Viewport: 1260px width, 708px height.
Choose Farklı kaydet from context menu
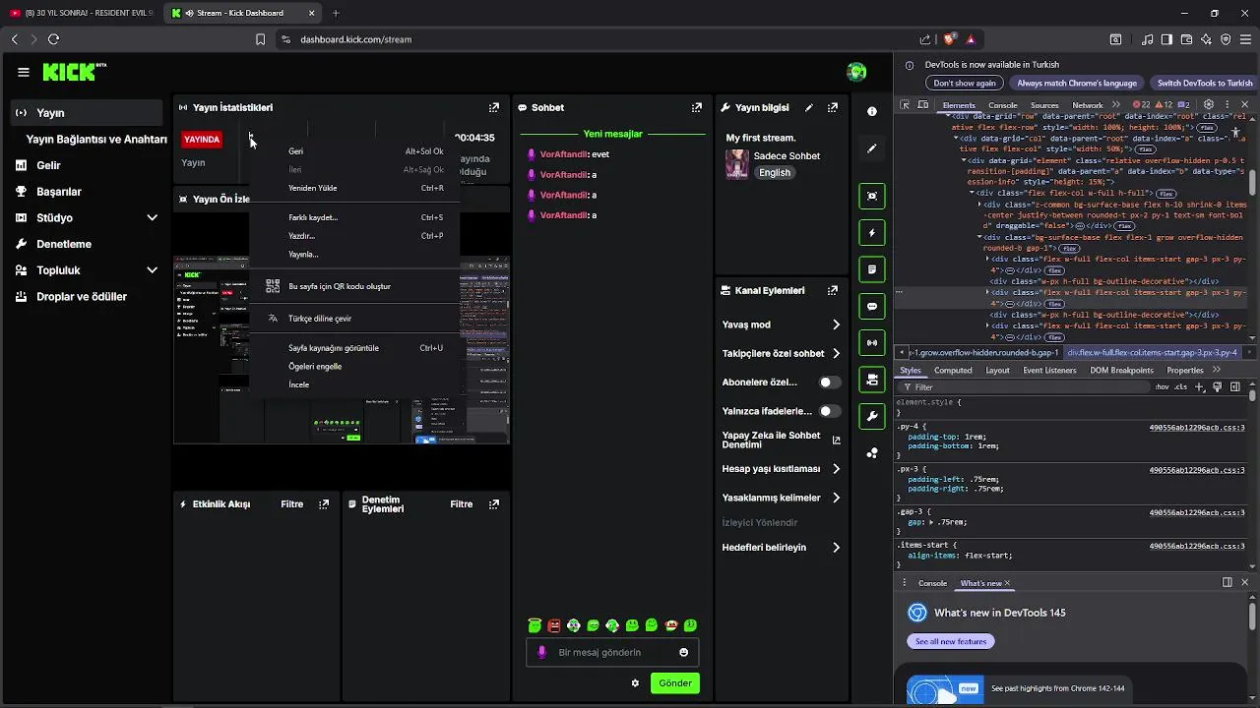pos(354,217)
